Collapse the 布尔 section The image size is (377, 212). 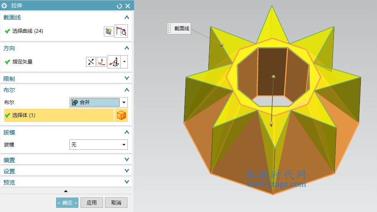tap(127, 90)
